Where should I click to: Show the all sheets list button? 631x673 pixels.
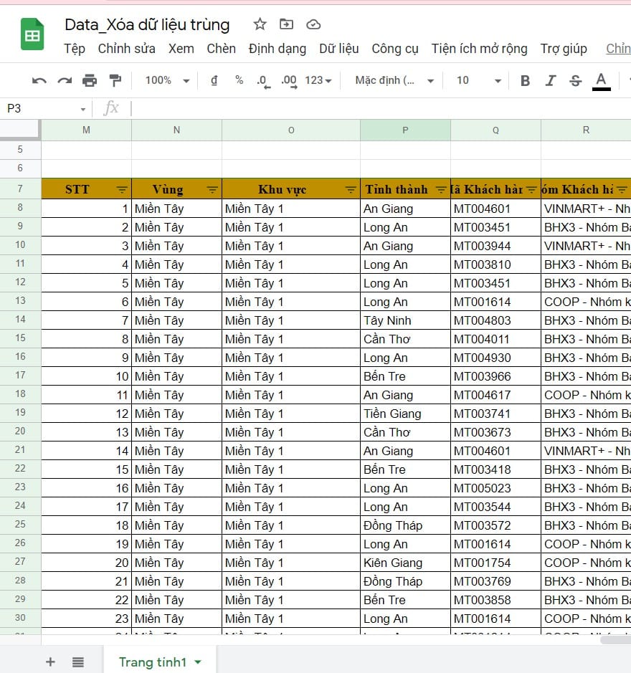[x=78, y=662]
